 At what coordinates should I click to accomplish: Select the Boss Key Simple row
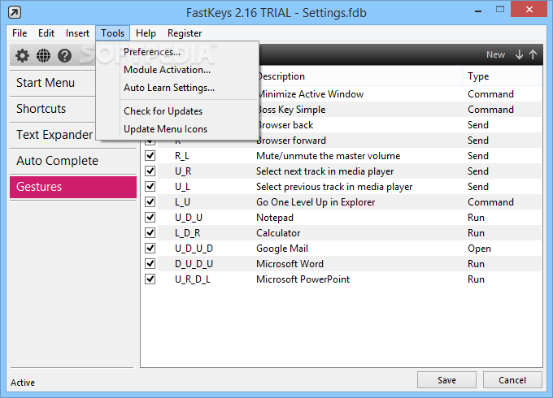click(x=399, y=110)
